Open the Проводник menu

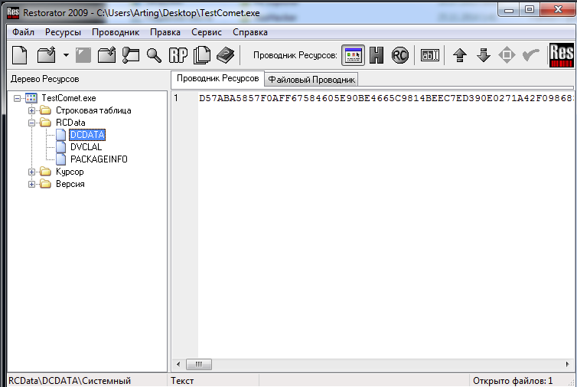pyautogui.click(x=116, y=32)
